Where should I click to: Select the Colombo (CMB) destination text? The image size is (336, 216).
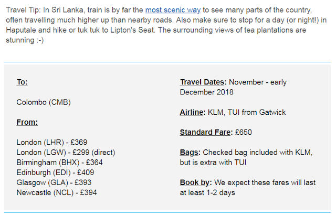click(x=44, y=102)
